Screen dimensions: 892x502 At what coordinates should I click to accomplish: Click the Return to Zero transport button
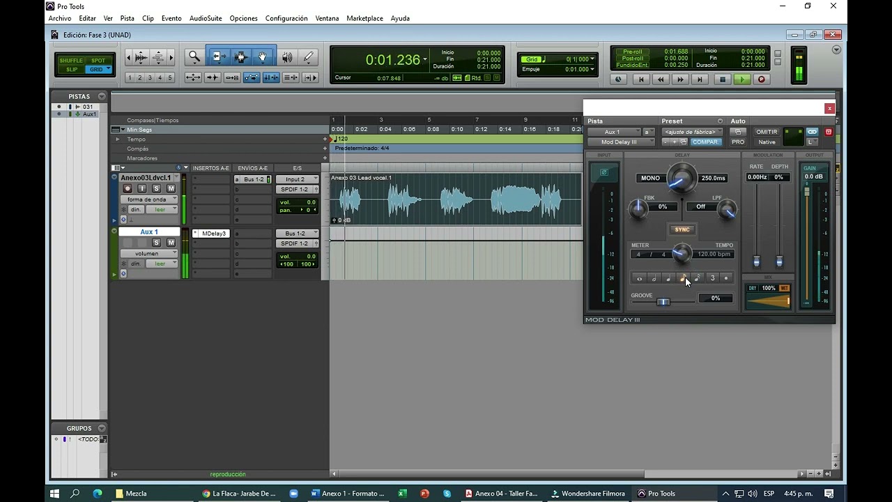[641, 79]
